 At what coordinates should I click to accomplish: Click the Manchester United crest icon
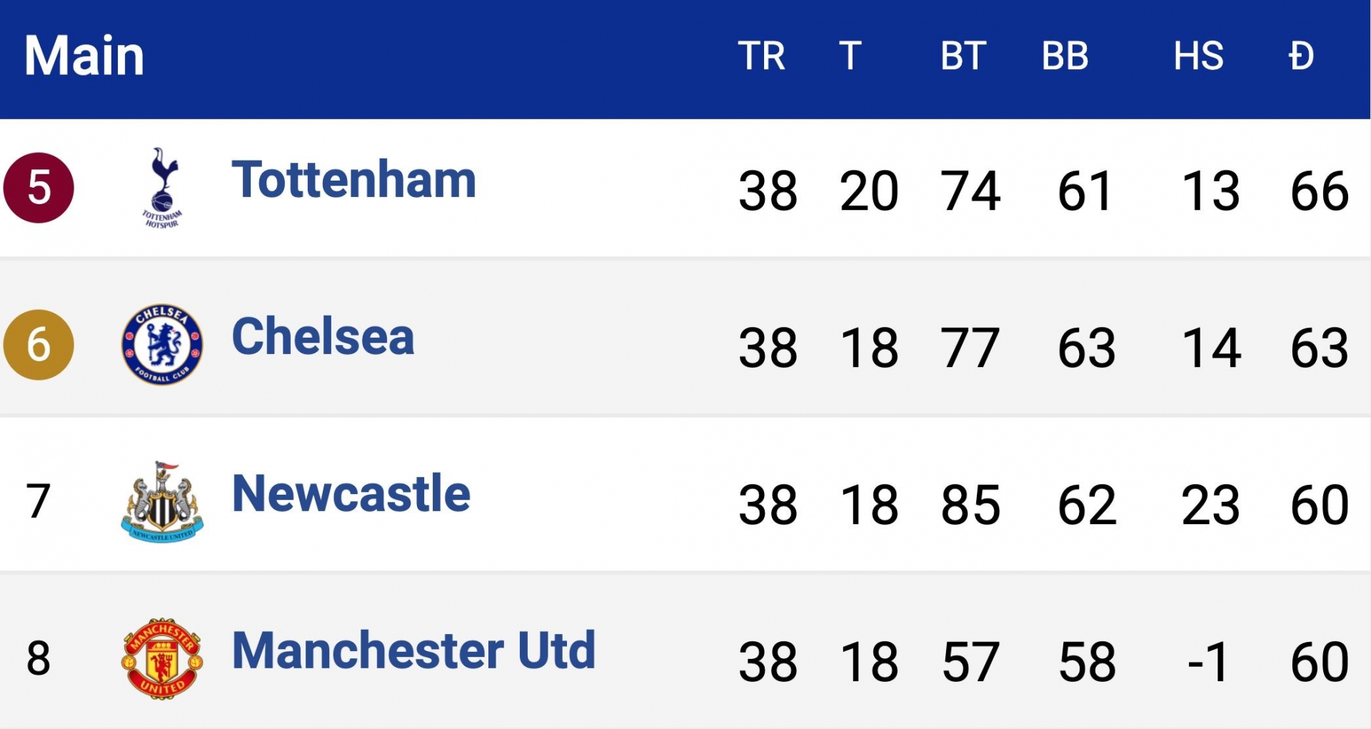[x=162, y=658]
